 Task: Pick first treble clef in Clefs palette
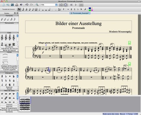(2, 38)
